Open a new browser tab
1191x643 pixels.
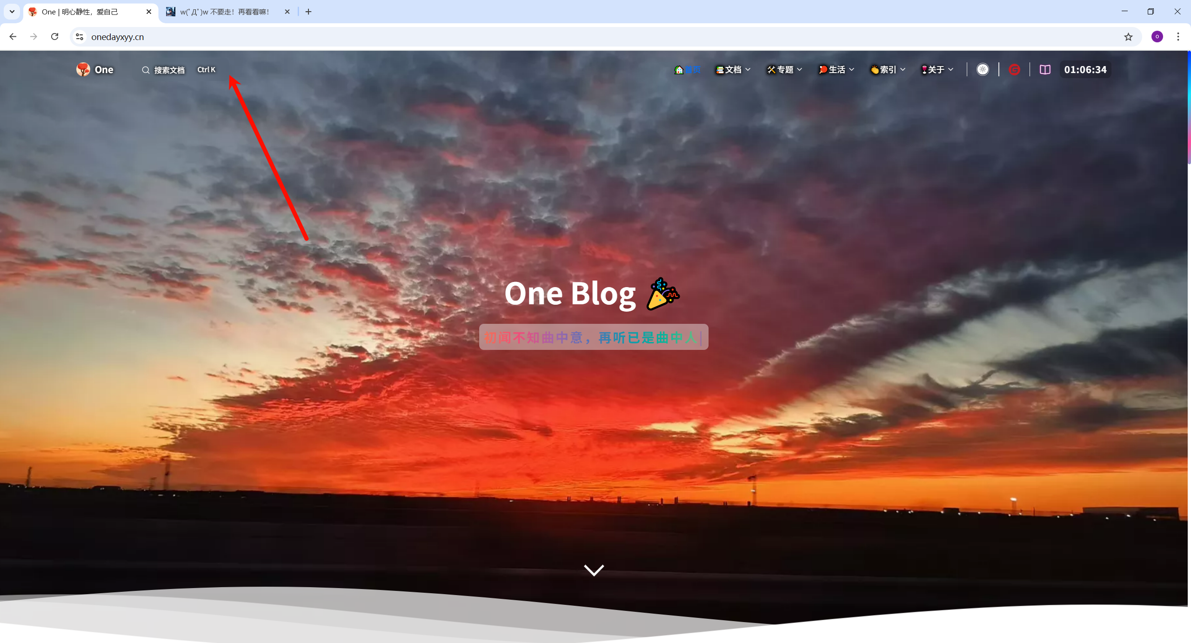[x=308, y=12]
